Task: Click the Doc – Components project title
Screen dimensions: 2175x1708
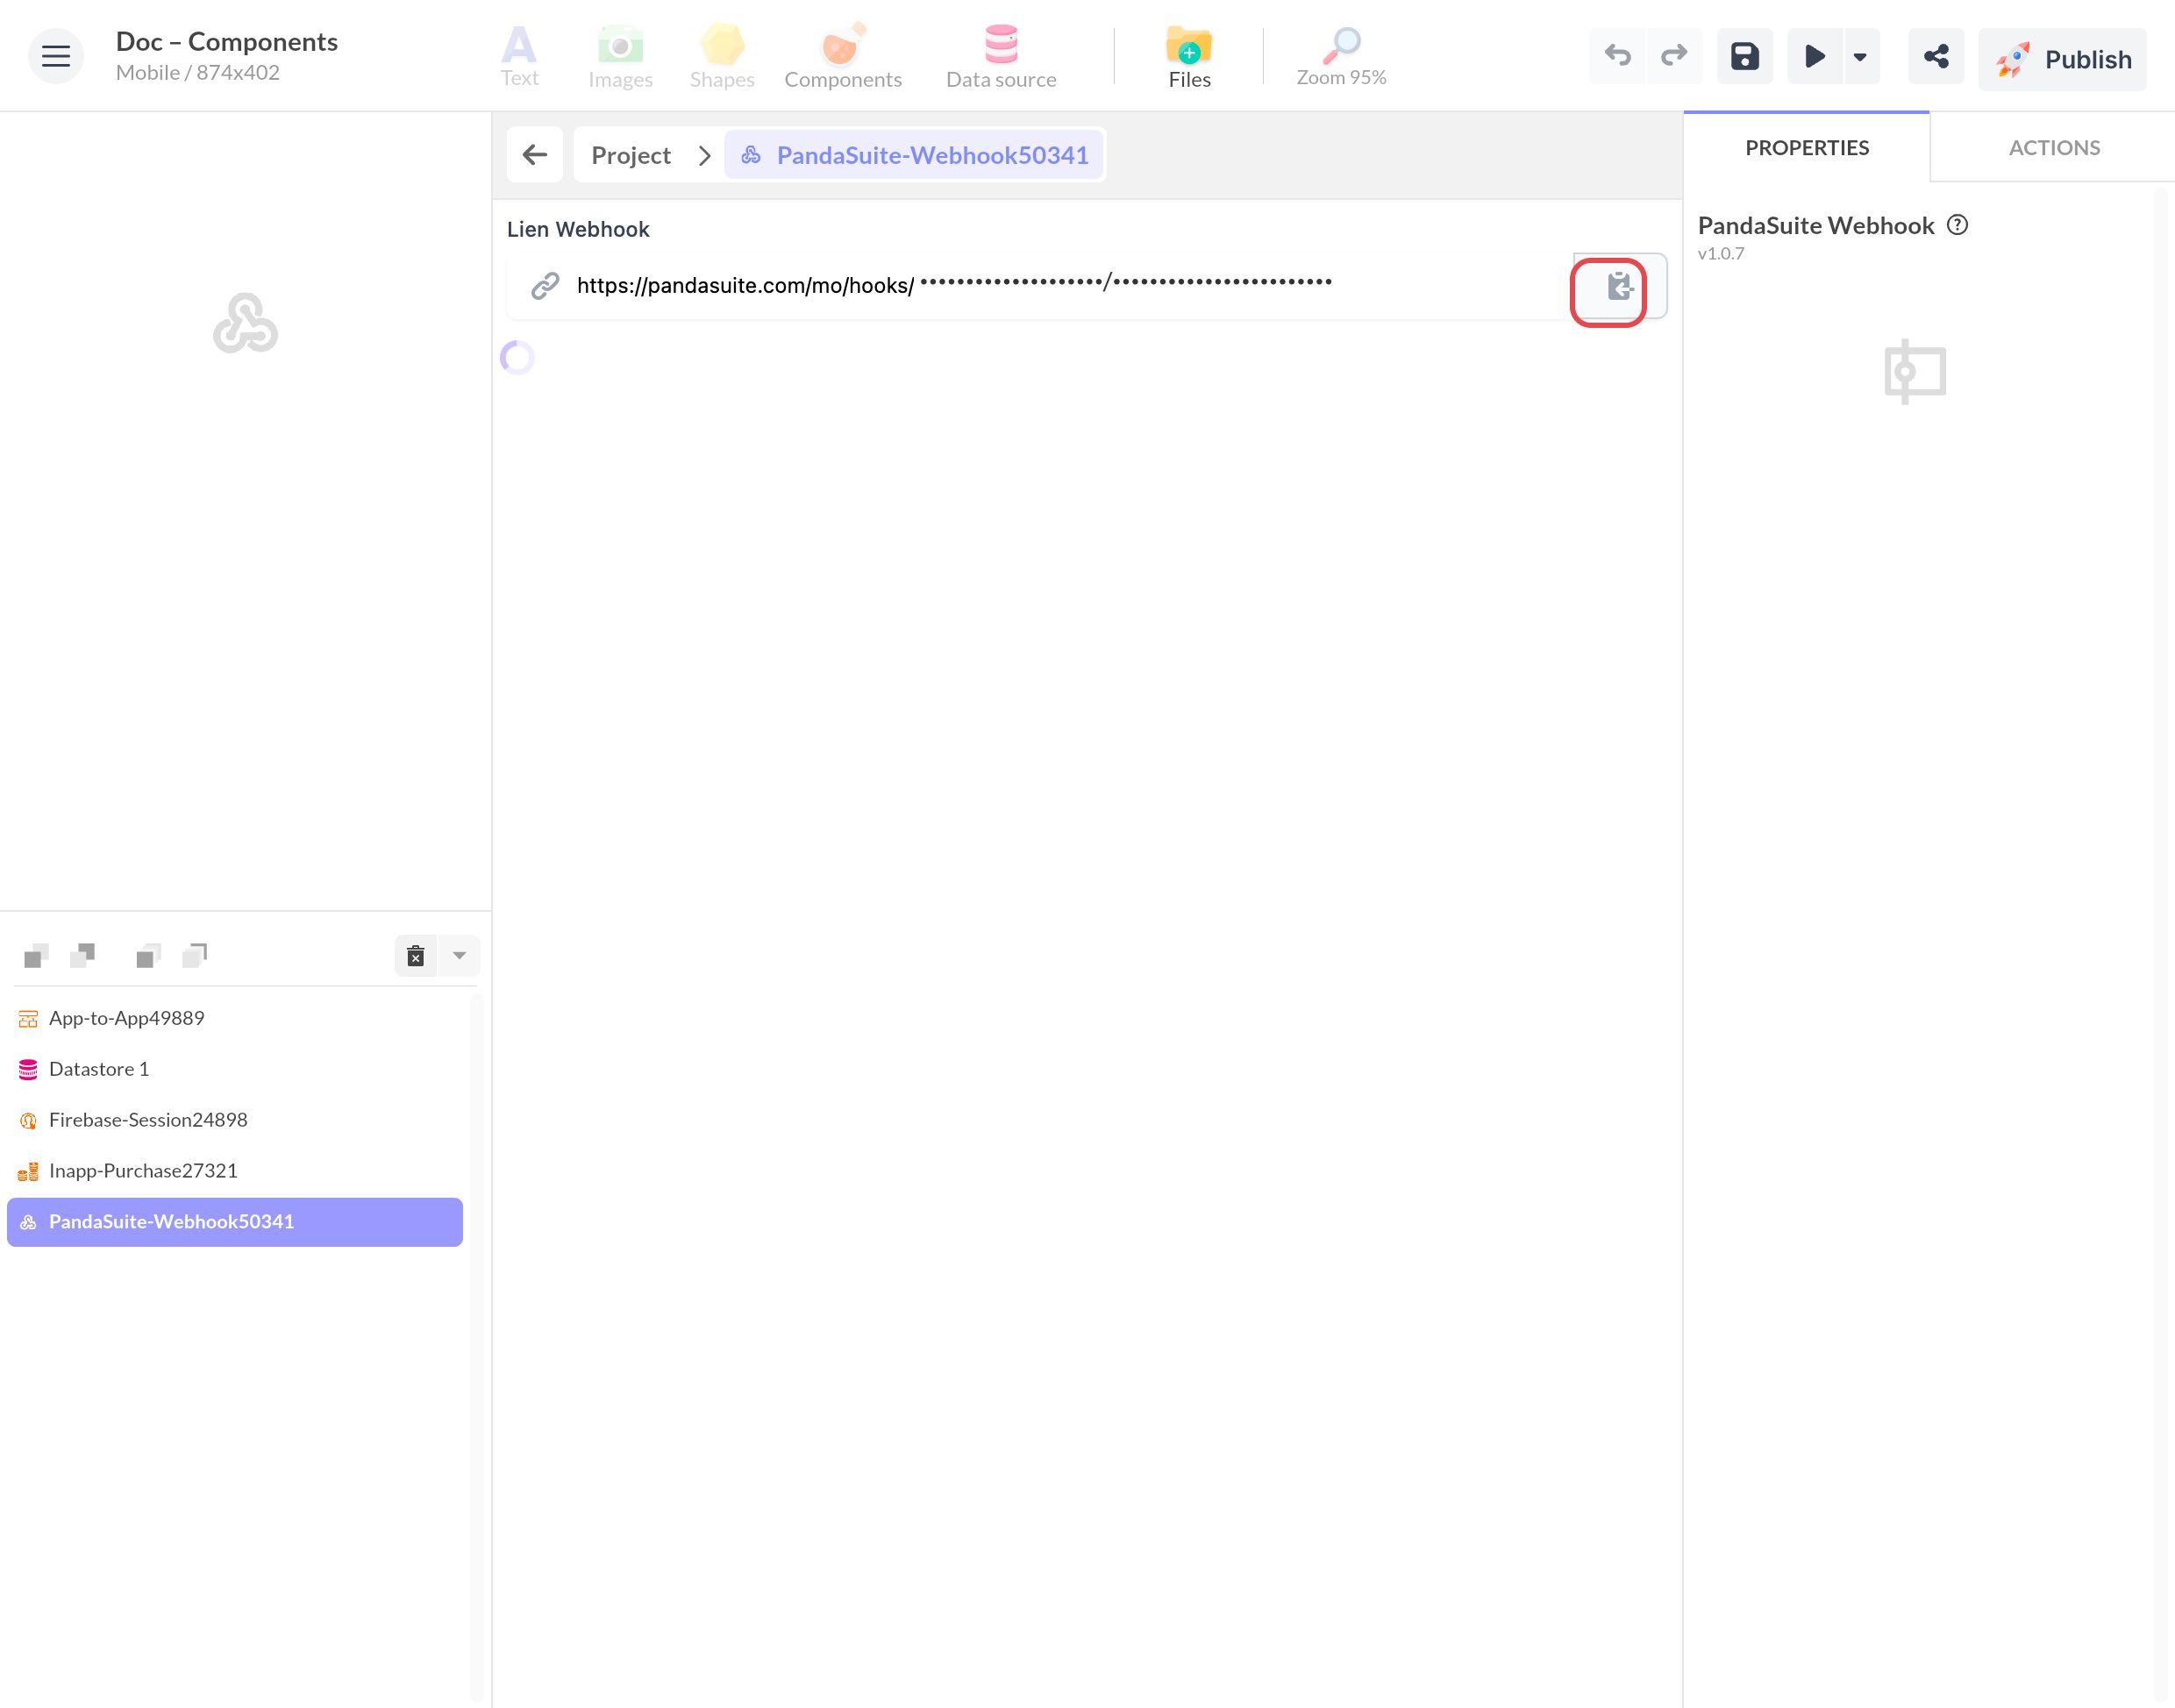Action: [x=227, y=41]
